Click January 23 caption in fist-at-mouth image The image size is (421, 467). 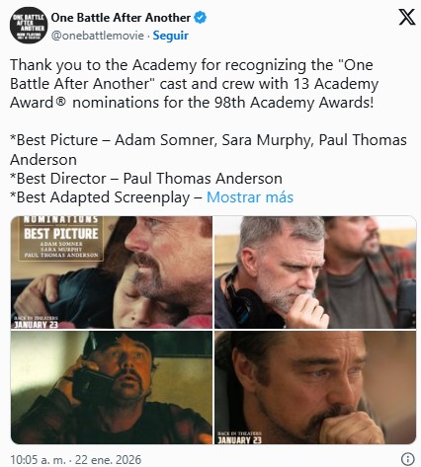(239, 437)
